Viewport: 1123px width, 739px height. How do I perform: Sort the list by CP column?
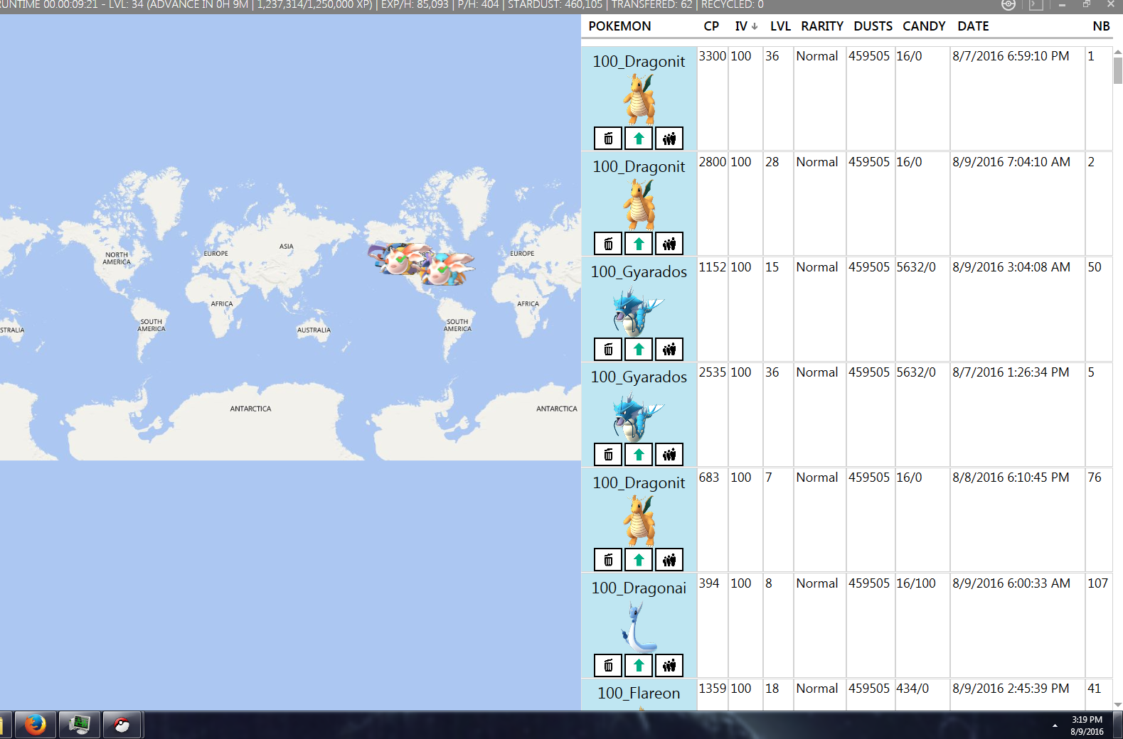pyautogui.click(x=711, y=26)
